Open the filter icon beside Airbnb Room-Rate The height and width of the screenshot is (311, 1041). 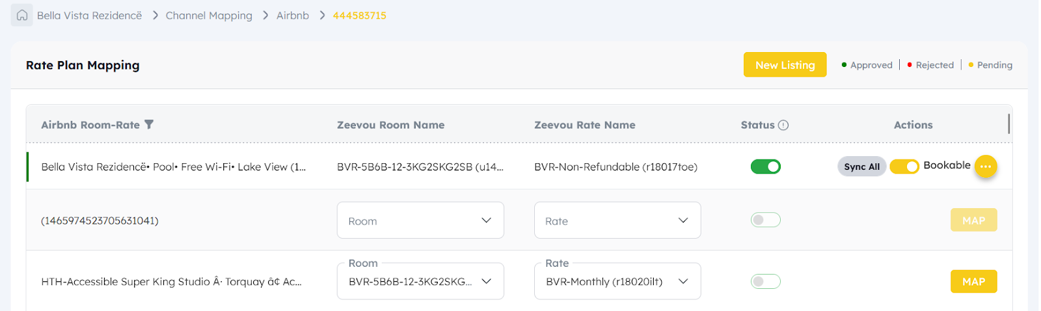pyautogui.click(x=149, y=124)
